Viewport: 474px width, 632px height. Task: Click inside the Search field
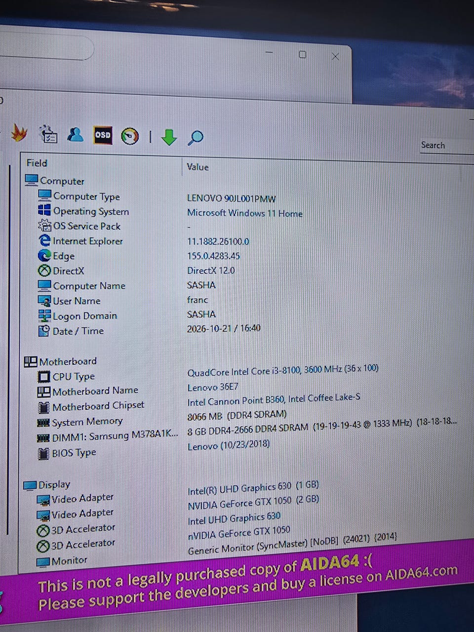[446, 146]
